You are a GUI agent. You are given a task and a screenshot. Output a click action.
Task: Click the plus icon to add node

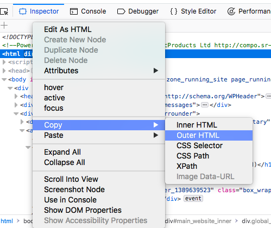pos(4,26)
